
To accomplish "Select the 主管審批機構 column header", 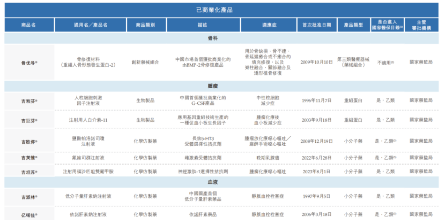I will tap(421, 25).
